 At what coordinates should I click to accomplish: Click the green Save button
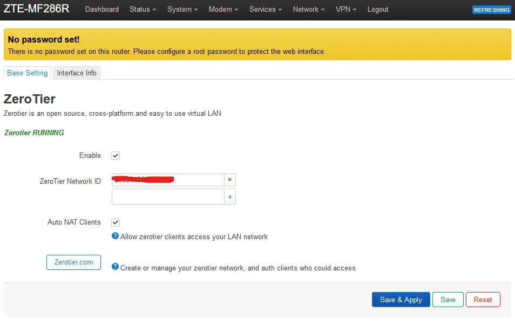click(x=448, y=300)
